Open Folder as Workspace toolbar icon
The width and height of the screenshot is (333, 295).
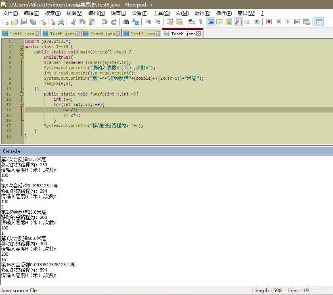pos(247,22)
